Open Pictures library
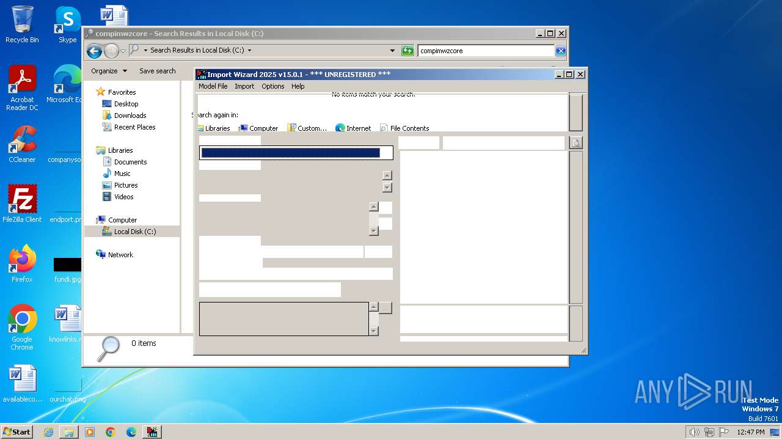Viewport: 782px width, 440px height. pyautogui.click(x=126, y=185)
